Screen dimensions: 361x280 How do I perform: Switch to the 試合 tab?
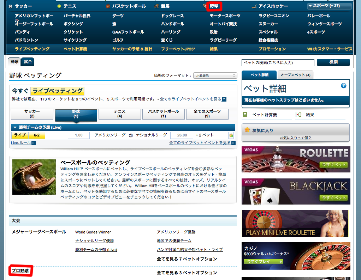[x=28, y=62]
